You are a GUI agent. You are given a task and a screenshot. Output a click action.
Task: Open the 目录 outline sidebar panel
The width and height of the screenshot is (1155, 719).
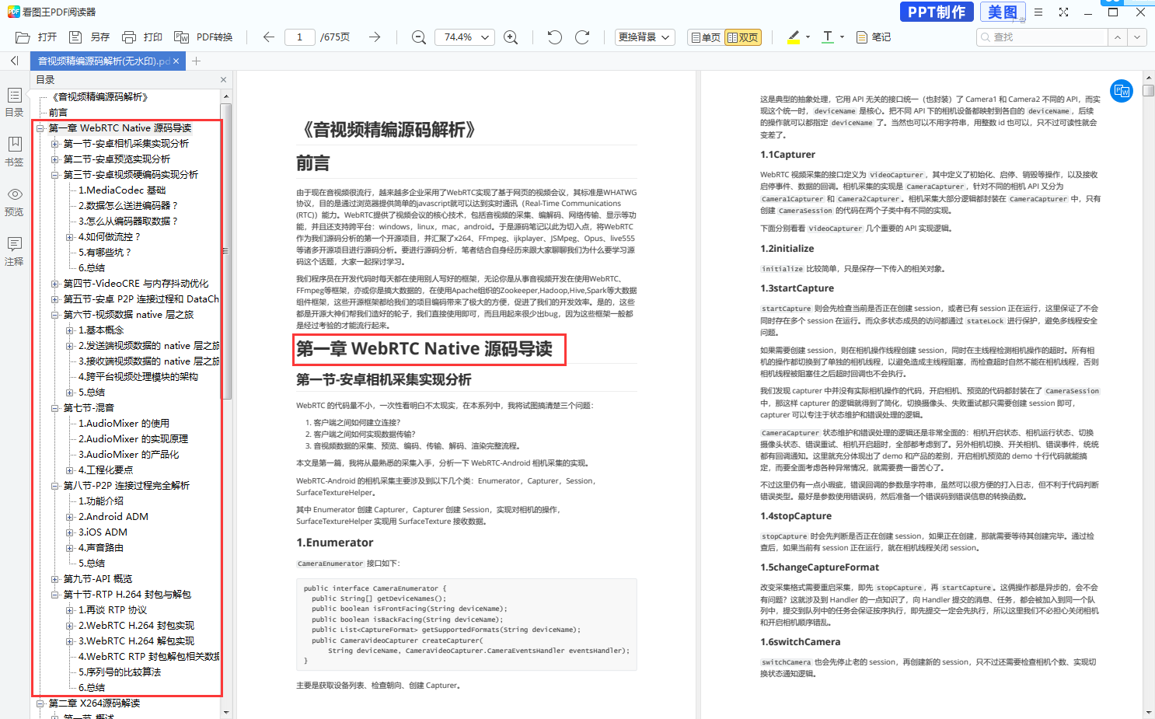pyautogui.click(x=14, y=102)
